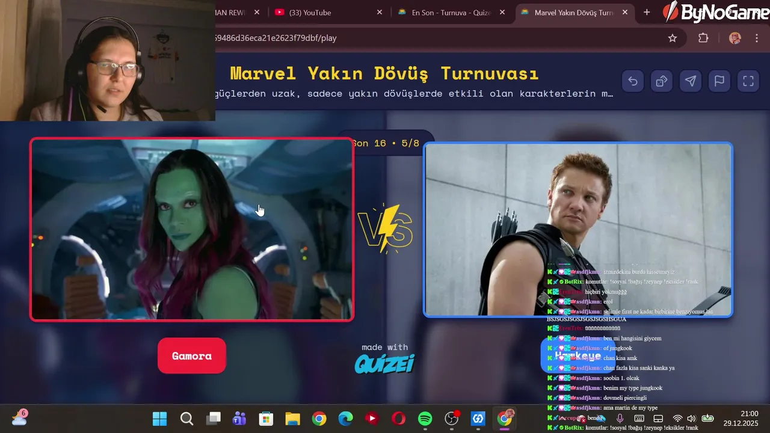
Task: Open a new browser tab
Action: [647, 12]
